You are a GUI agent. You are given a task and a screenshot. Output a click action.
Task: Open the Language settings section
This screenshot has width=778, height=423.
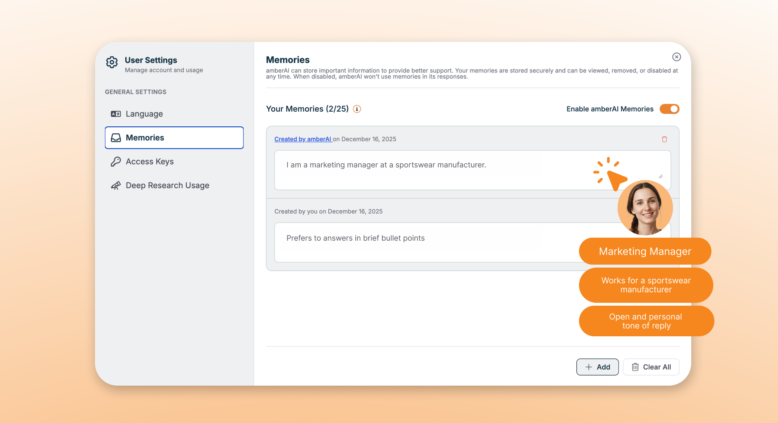point(144,114)
